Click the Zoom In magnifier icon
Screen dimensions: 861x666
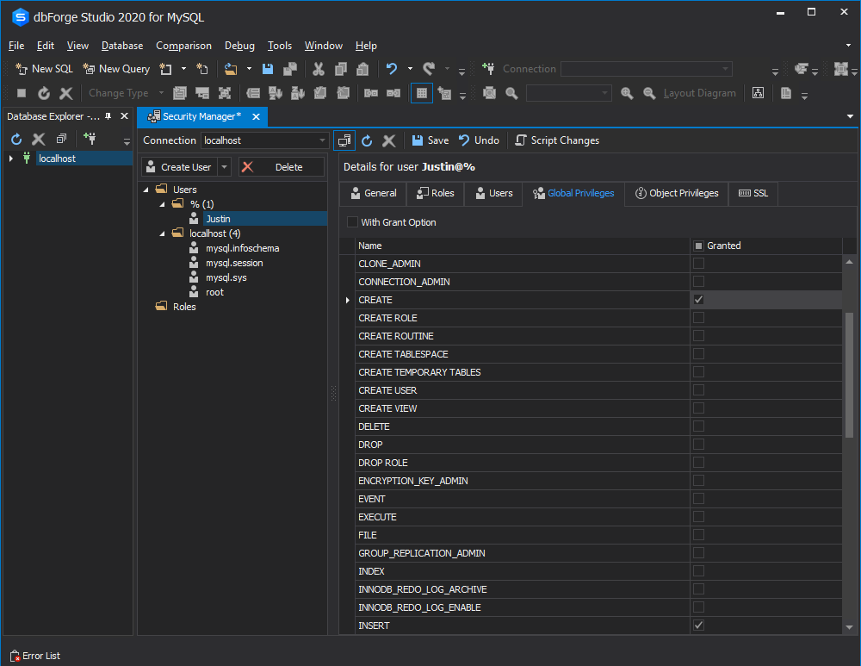[x=627, y=93]
